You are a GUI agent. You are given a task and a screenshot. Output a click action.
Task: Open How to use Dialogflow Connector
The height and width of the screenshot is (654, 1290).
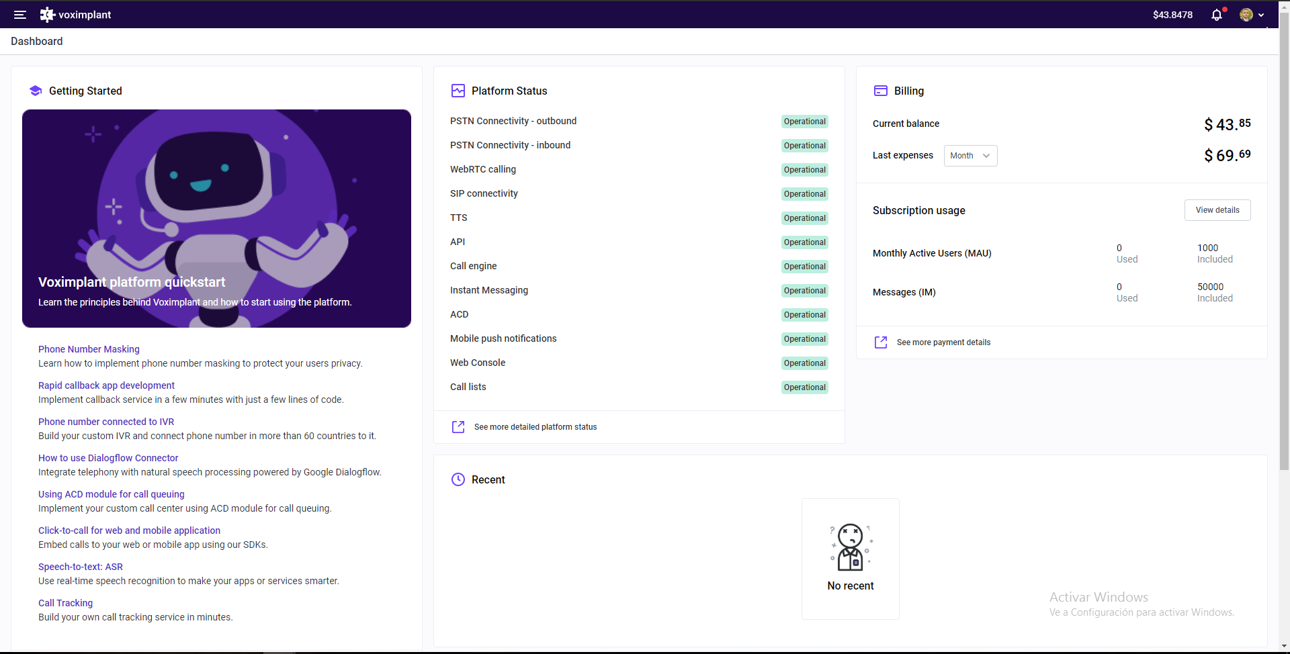pos(108,458)
